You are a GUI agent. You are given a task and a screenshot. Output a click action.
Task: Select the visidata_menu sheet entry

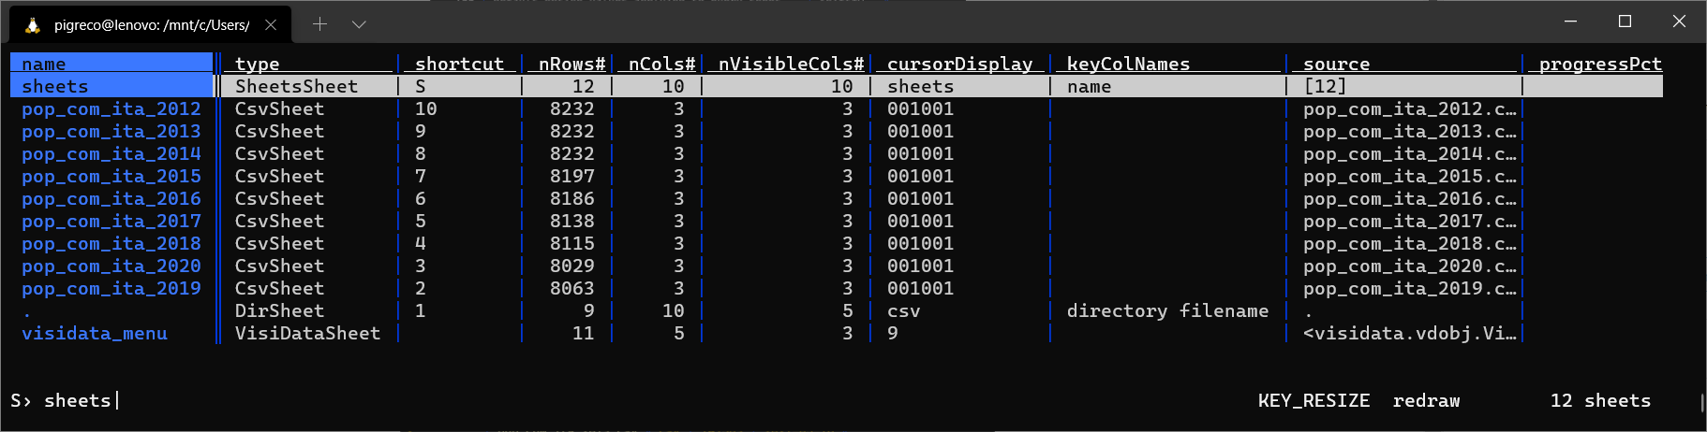[95, 334]
